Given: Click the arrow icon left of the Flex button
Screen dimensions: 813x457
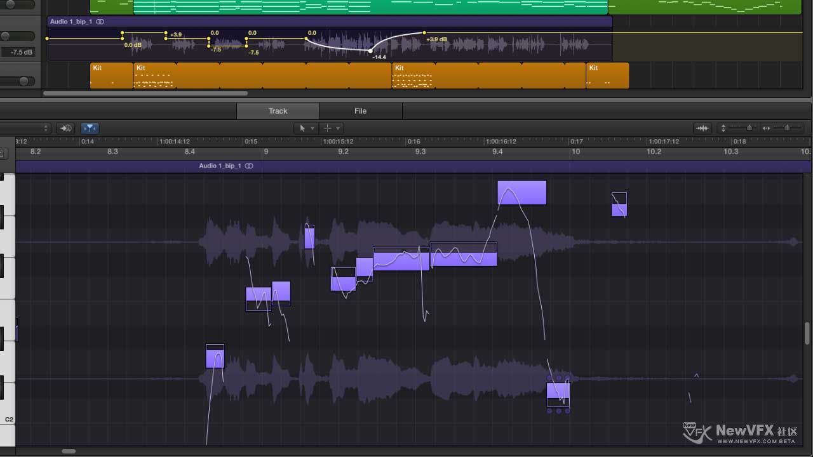Looking at the screenshot, I should 65,128.
